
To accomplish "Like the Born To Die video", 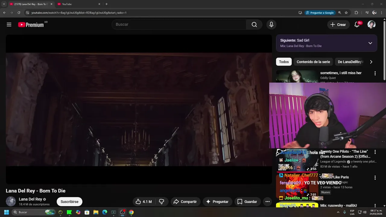I will pyautogui.click(x=144, y=202).
